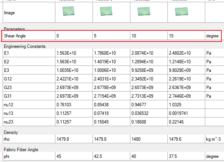Select the nu12 value 0.76103

64,105
